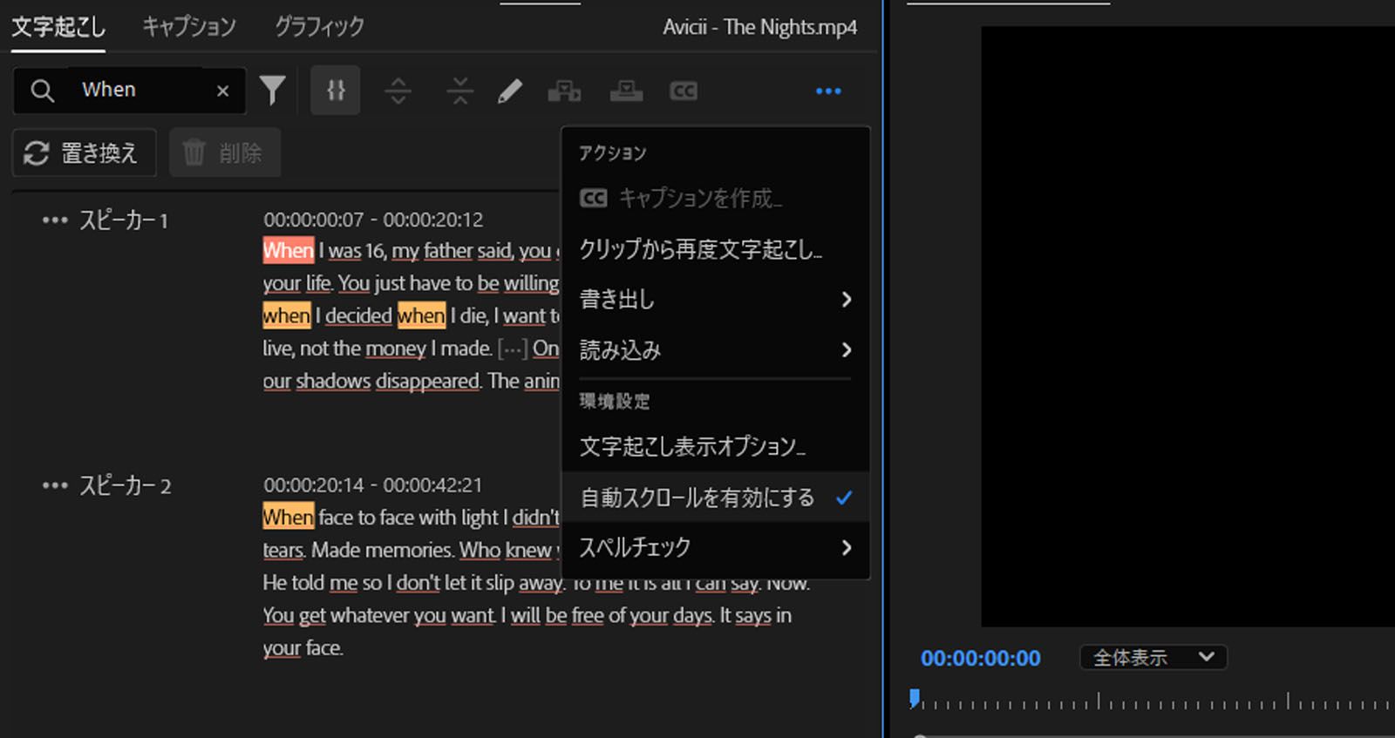Open the filter funnel icon
1395x738 pixels.
click(x=273, y=91)
